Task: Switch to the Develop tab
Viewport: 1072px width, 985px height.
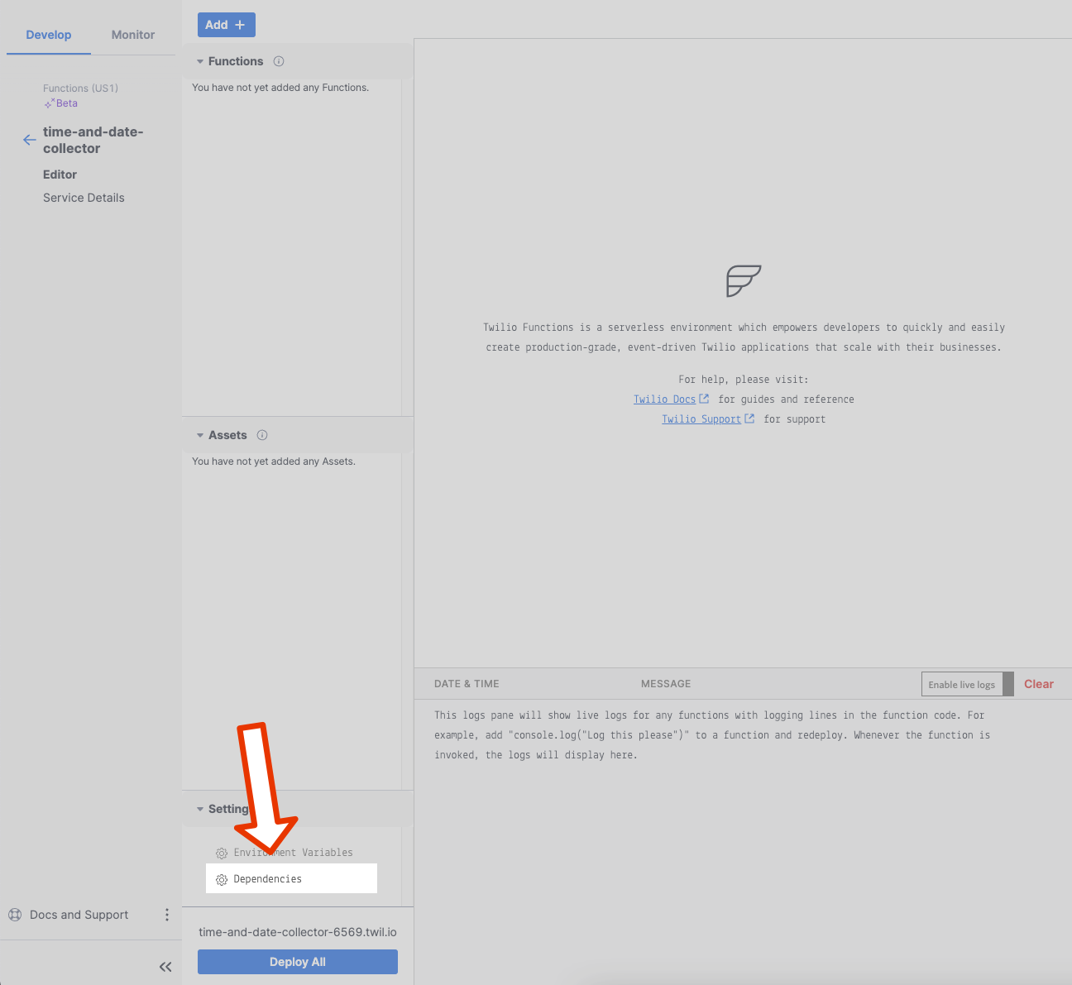Action: 49,35
